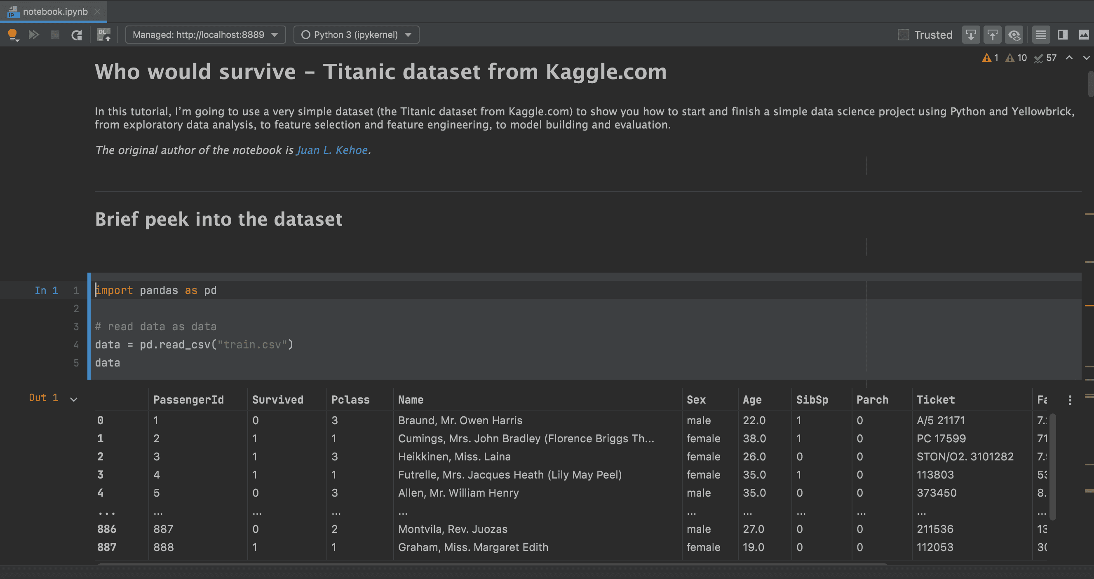Run all cells with double-arrow icon

point(34,35)
